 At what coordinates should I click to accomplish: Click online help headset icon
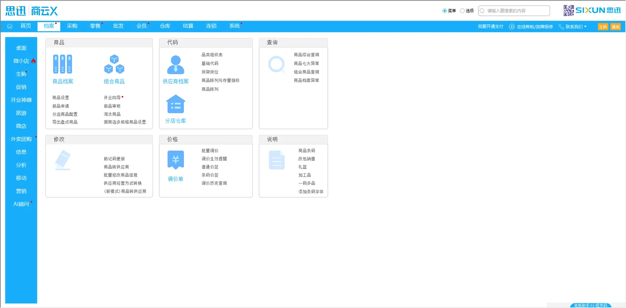pos(512,27)
